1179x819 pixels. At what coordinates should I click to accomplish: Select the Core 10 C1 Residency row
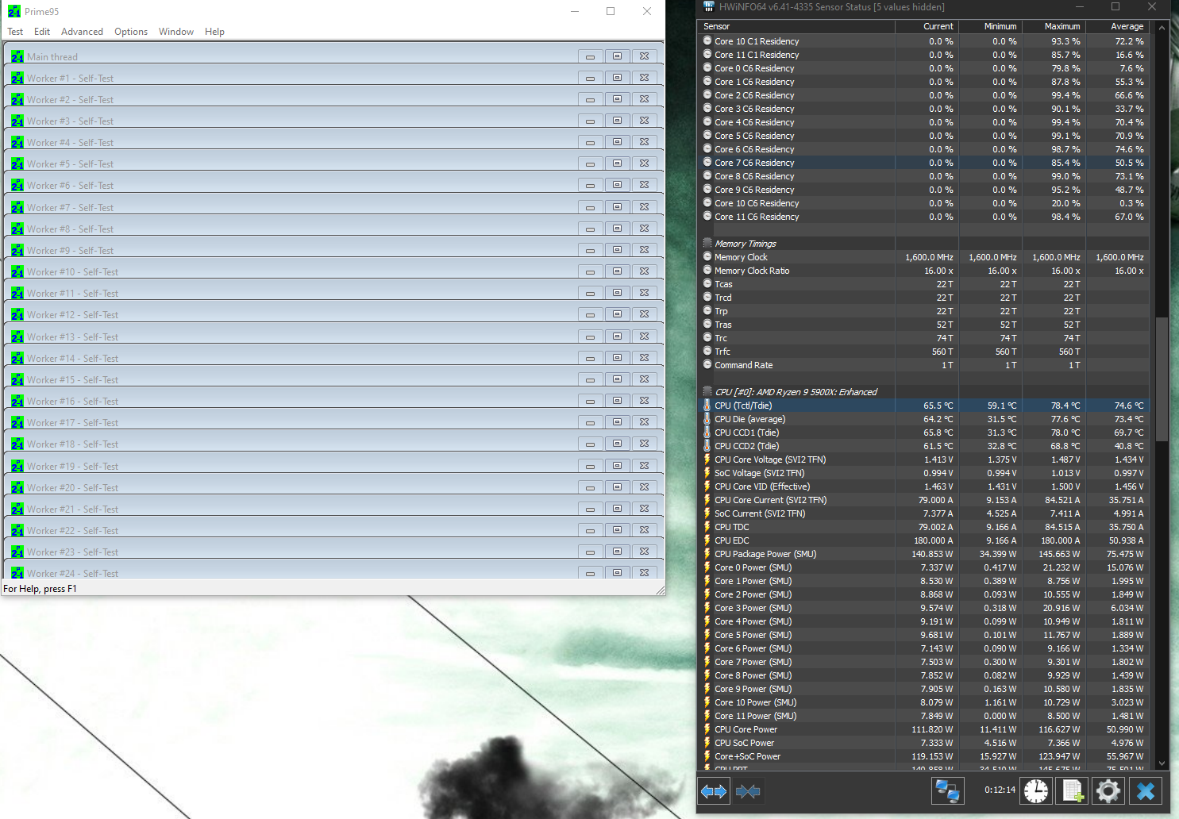pyautogui.click(x=923, y=41)
